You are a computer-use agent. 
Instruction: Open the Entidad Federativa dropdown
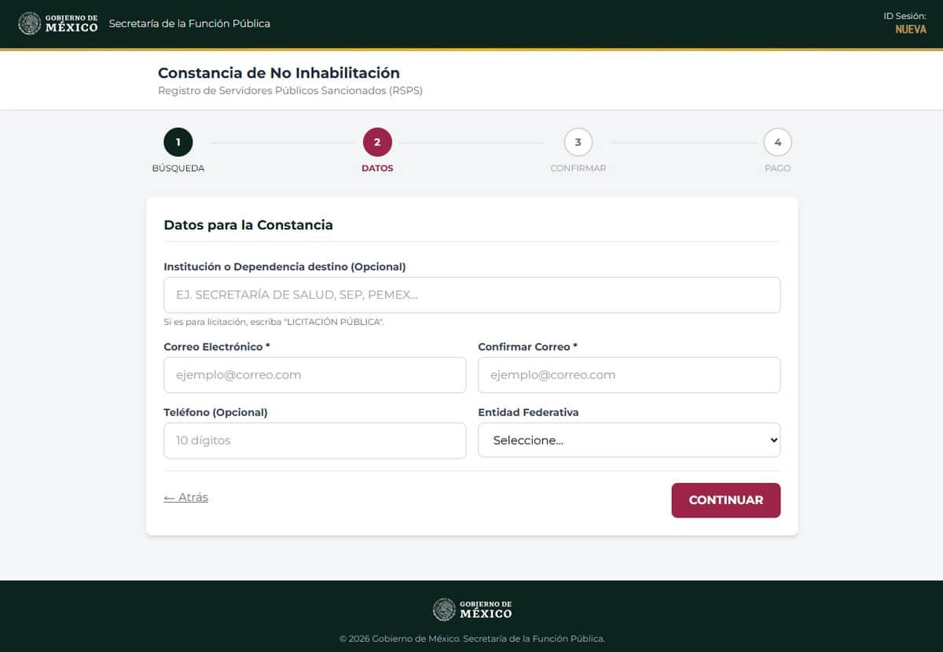coord(629,440)
